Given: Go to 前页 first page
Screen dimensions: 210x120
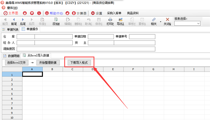Looking at the screenshot, I should 5,22.
